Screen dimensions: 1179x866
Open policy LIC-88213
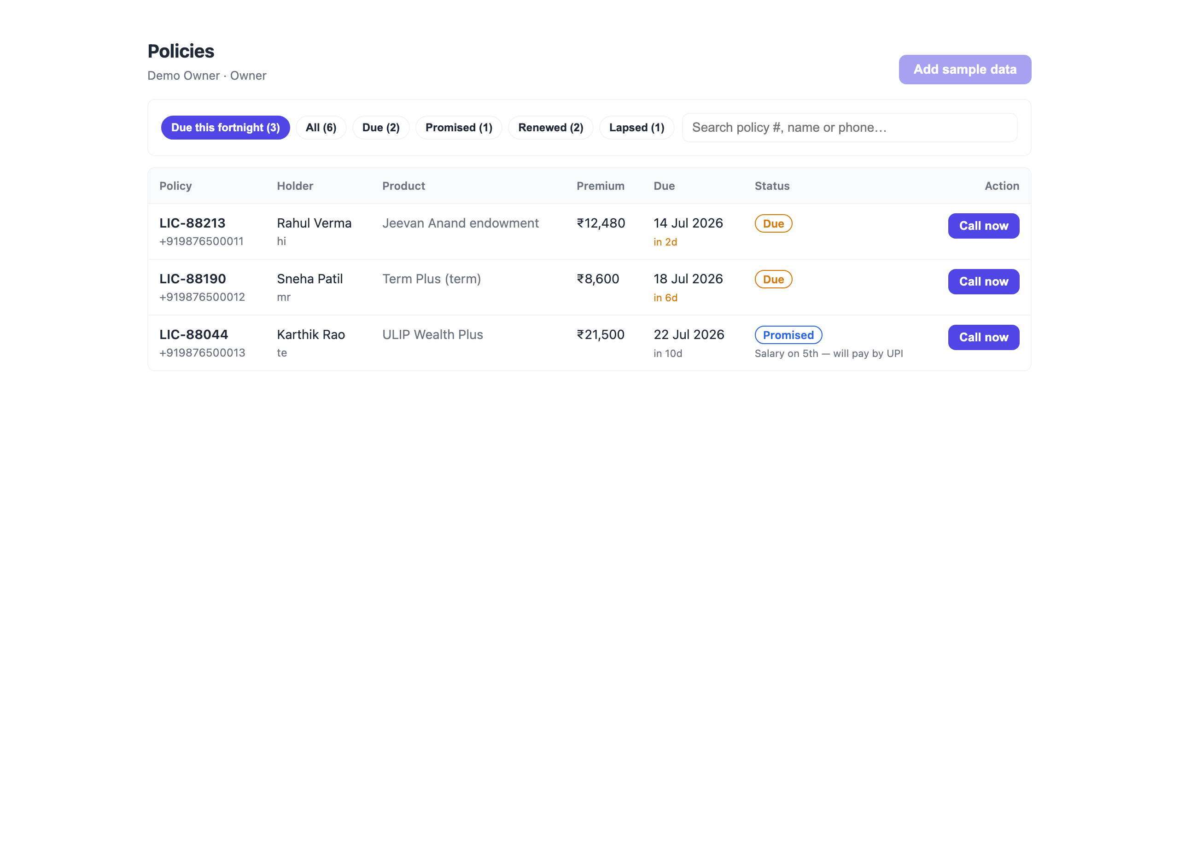point(193,223)
